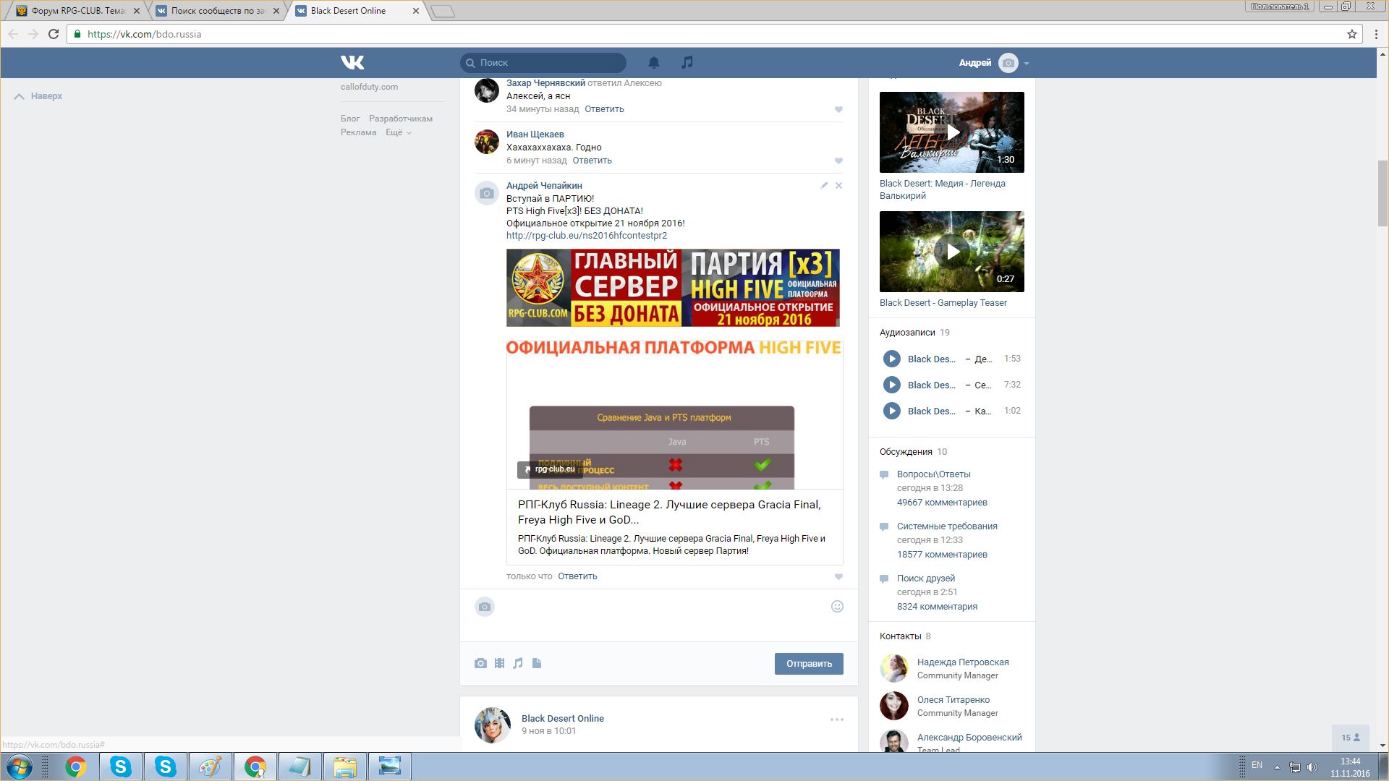Like the rpg-club comment heart
The height and width of the screenshot is (781, 1389).
[x=838, y=576]
